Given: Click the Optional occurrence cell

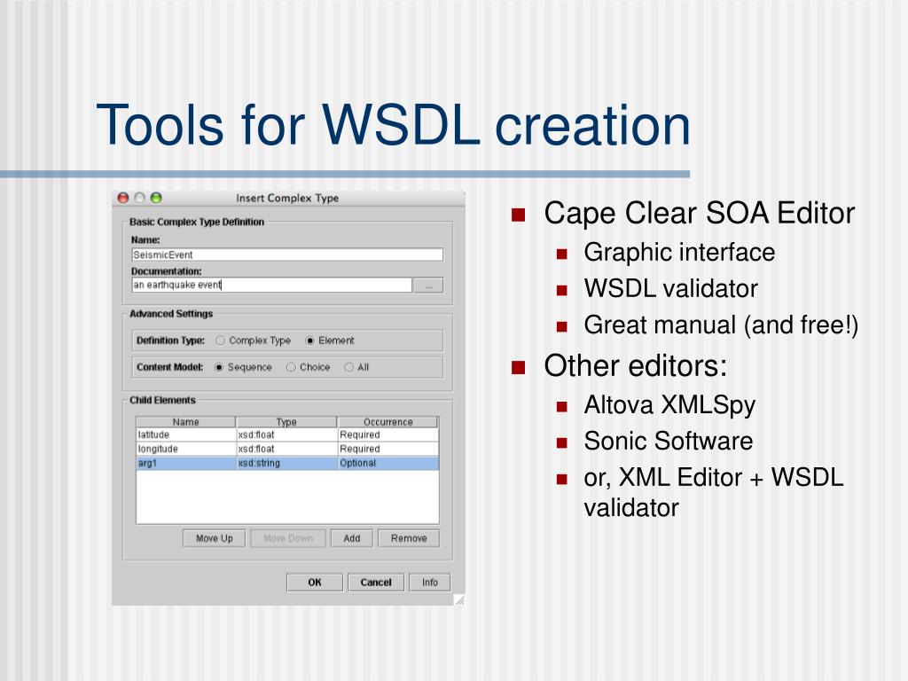Looking at the screenshot, I should [388, 463].
